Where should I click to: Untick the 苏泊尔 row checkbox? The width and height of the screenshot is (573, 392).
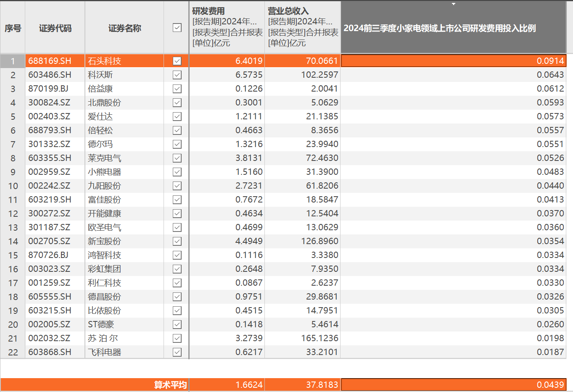[177, 338]
